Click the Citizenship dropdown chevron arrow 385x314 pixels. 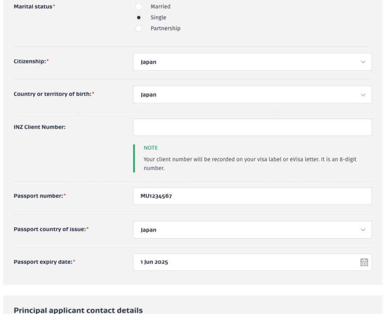[x=363, y=62]
